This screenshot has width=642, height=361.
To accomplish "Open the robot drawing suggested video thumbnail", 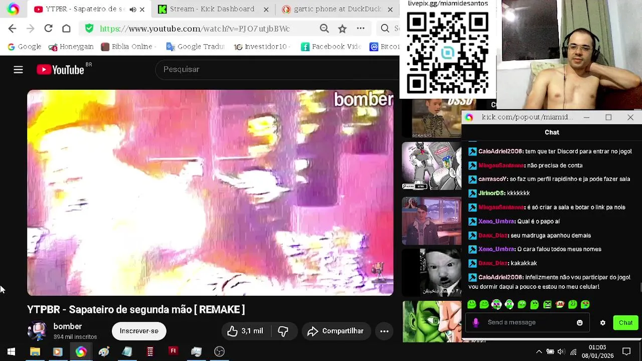I will tap(431, 166).
